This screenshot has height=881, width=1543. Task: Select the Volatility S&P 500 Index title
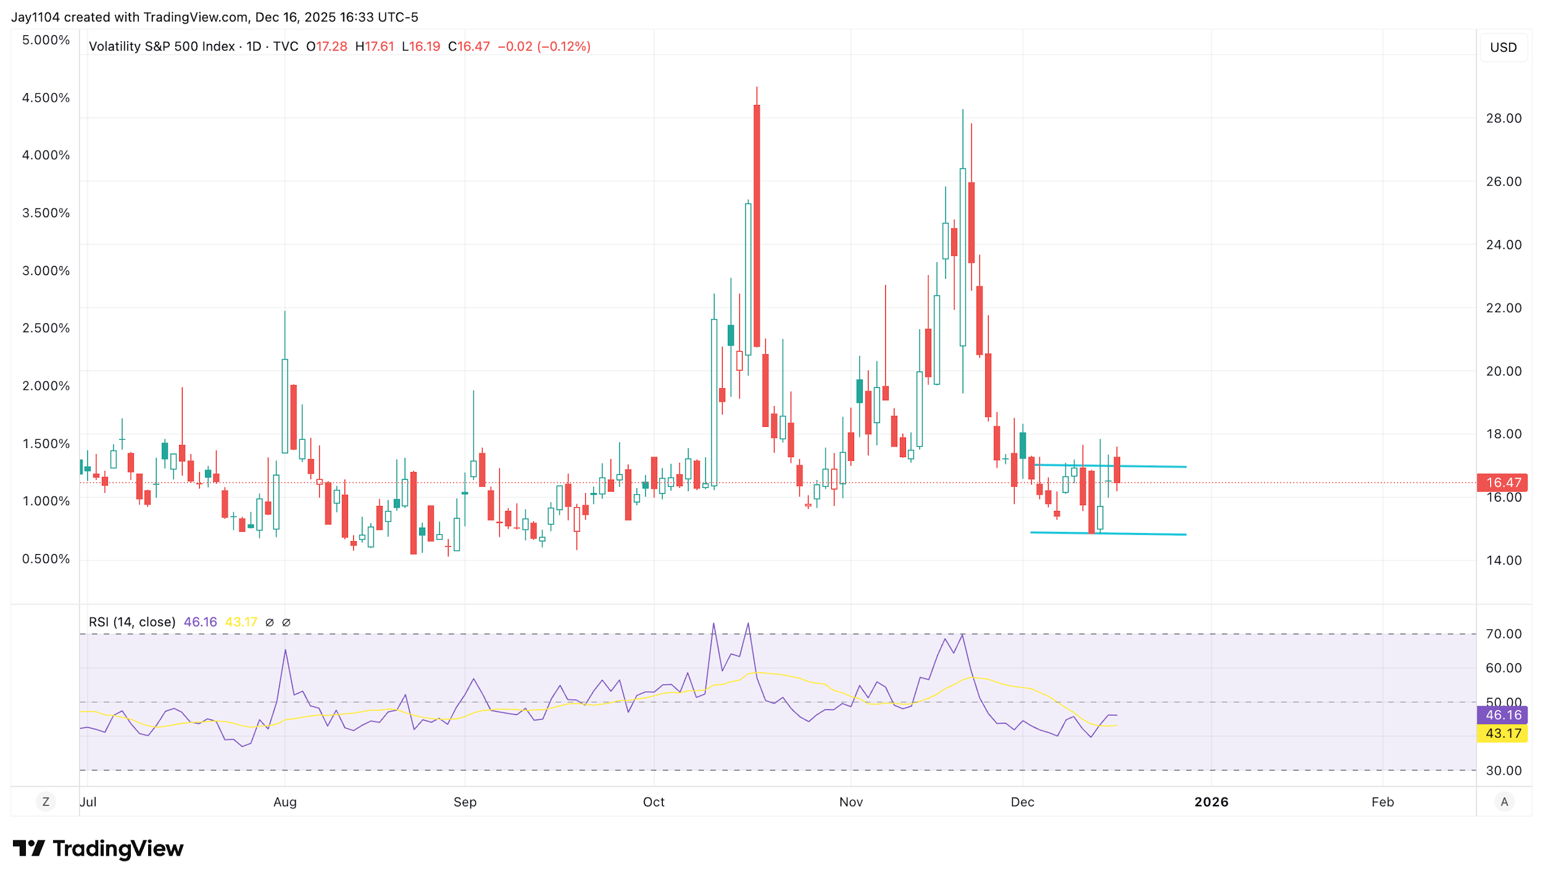[162, 46]
